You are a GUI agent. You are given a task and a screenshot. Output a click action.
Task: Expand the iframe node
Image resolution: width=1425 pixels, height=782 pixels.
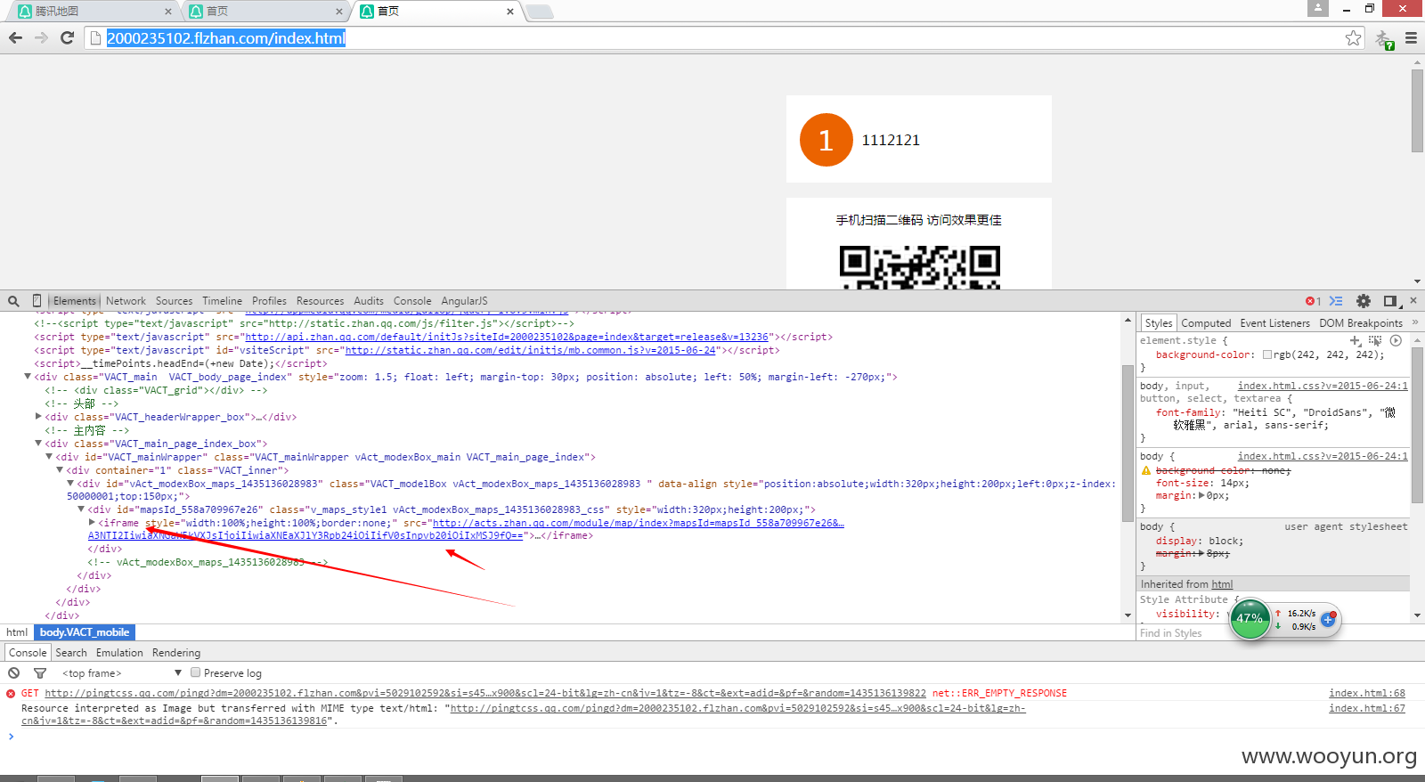coord(92,523)
